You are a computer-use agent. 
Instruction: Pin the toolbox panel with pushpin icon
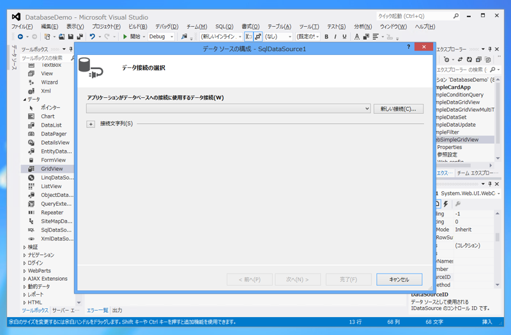(x=71, y=49)
